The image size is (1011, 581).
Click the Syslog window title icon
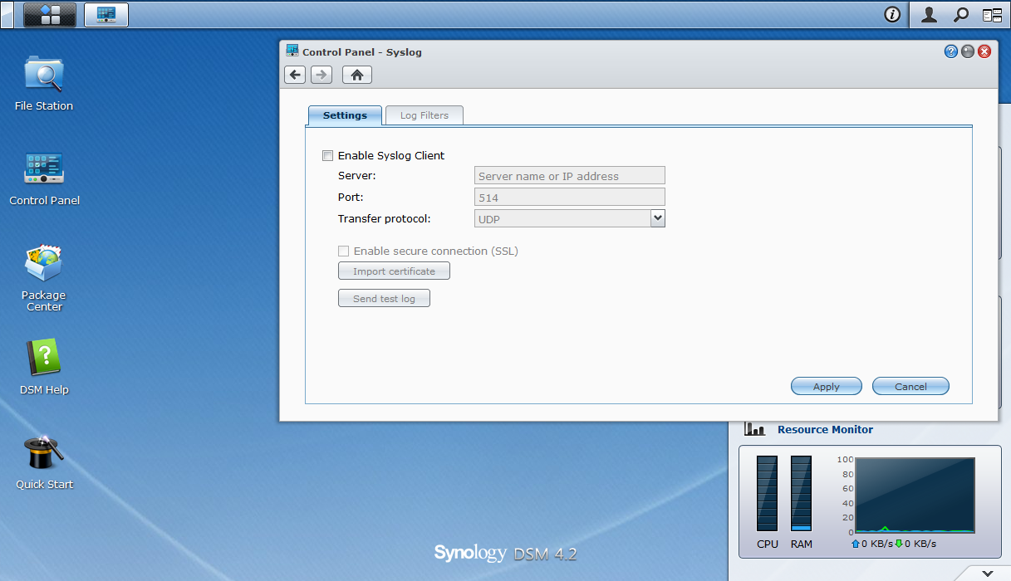[x=292, y=51]
